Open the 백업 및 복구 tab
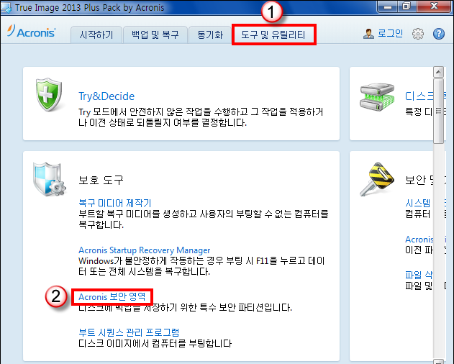 coord(155,35)
